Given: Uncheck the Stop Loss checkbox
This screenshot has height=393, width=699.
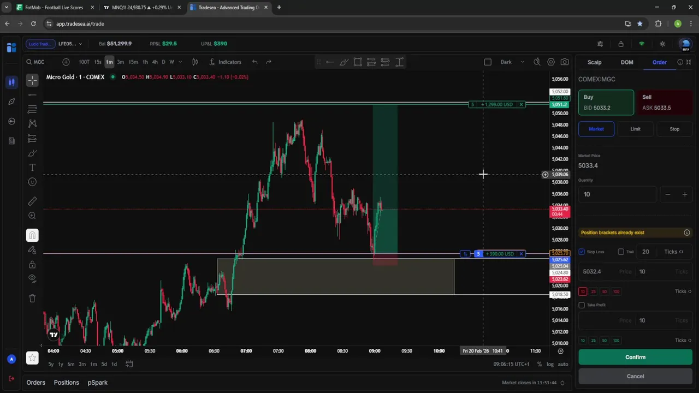Looking at the screenshot, I should (x=582, y=252).
